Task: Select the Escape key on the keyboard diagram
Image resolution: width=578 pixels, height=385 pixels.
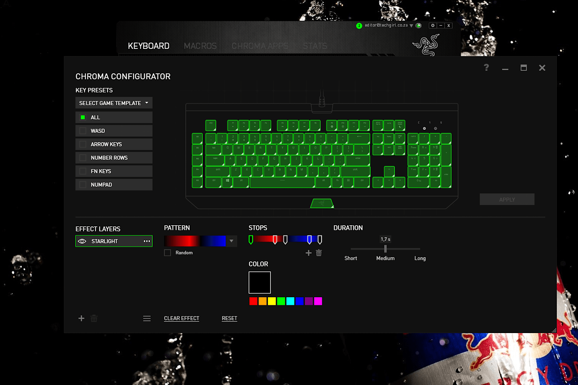Action: point(211,125)
